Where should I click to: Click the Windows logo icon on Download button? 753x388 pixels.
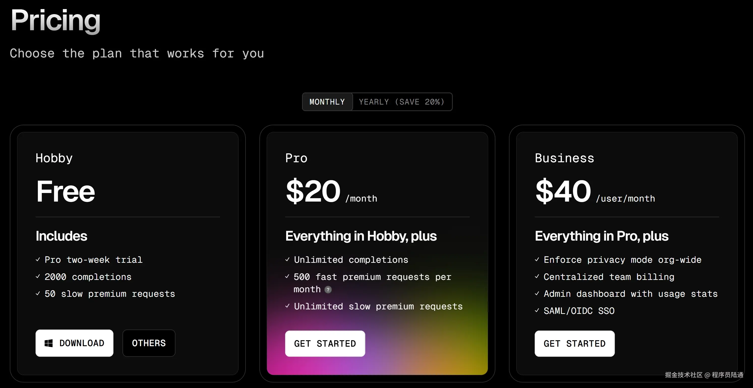48,343
